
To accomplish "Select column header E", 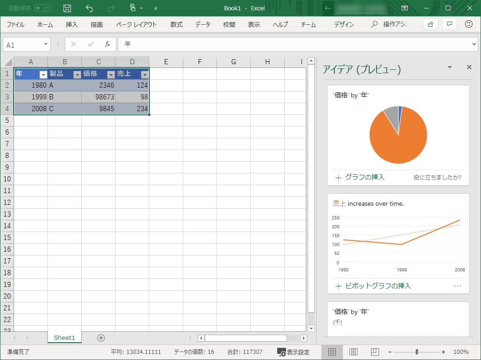I will pos(166,62).
